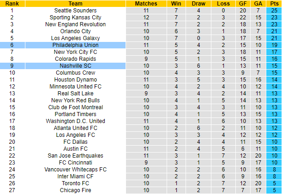Sort by the Matches column header

point(146,3)
